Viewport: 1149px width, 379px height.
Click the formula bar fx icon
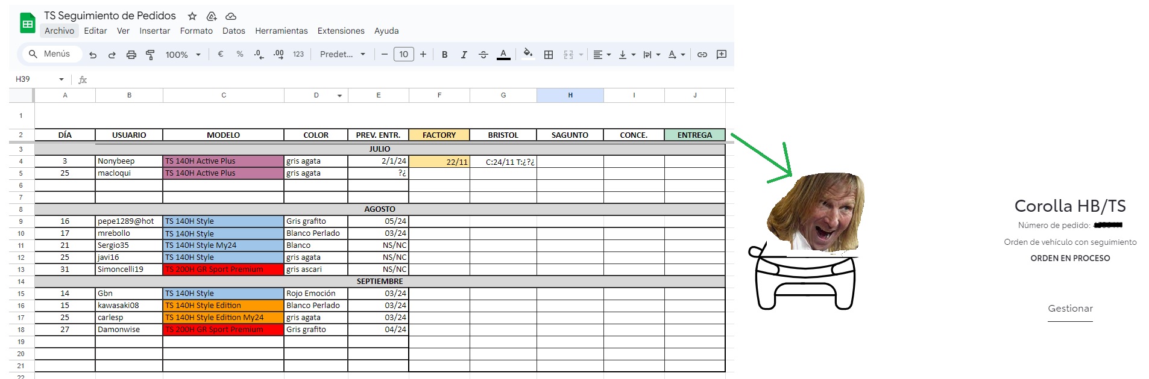(83, 79)
